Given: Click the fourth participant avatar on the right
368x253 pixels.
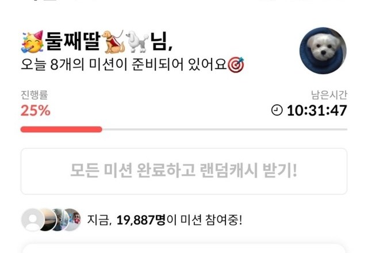Looking at the screenshot, I should pos(72,220).
